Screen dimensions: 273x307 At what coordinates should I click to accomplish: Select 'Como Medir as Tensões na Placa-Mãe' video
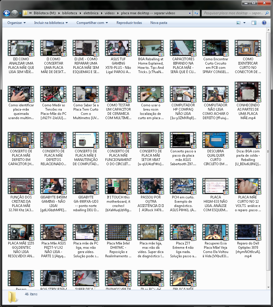coord(53,103)
